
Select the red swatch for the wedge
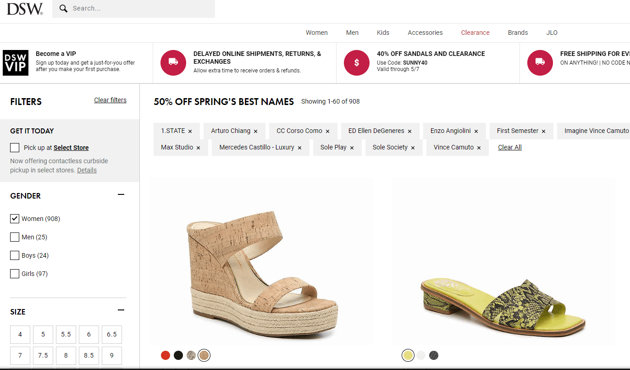[166, 355]
